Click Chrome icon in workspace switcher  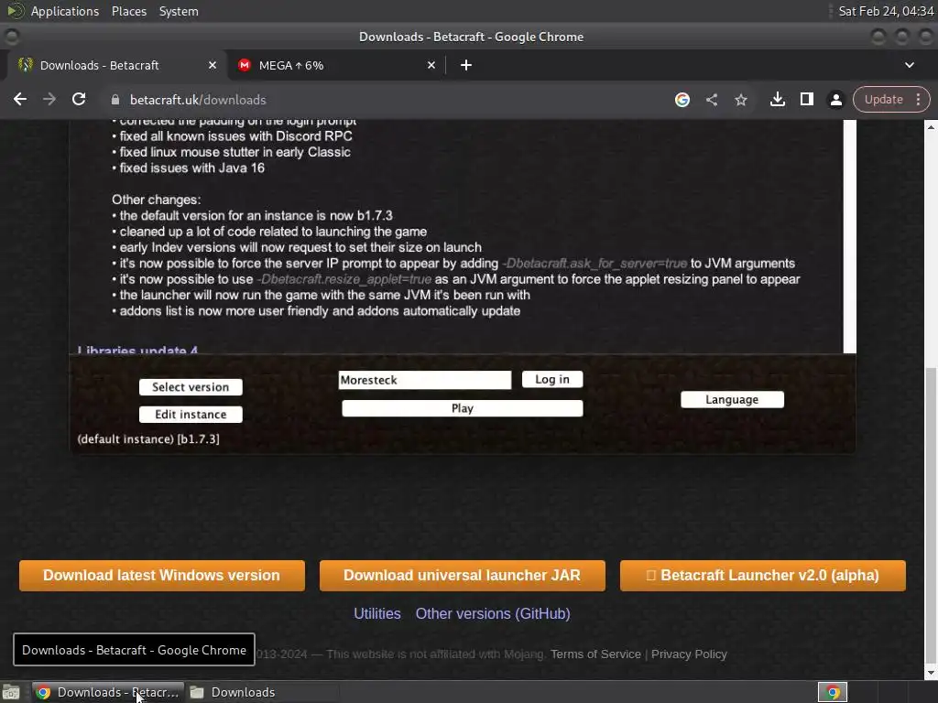833,692
